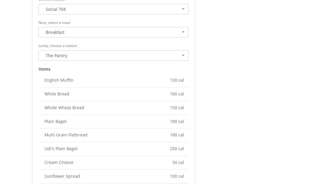Click the 'Lastly, choose a station' label

[x=58, y=46]
